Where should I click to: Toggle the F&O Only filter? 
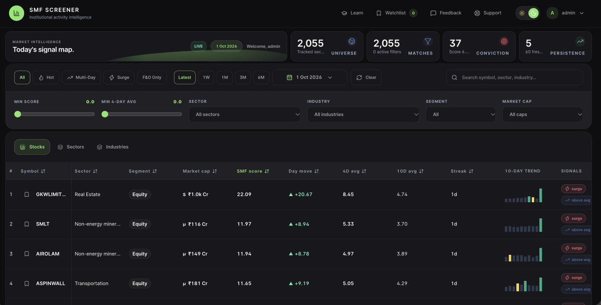[x=152, y=78]
